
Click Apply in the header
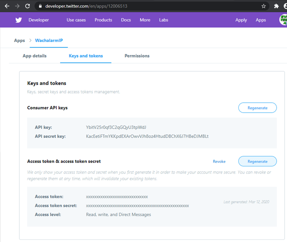(x=241, y=20)
